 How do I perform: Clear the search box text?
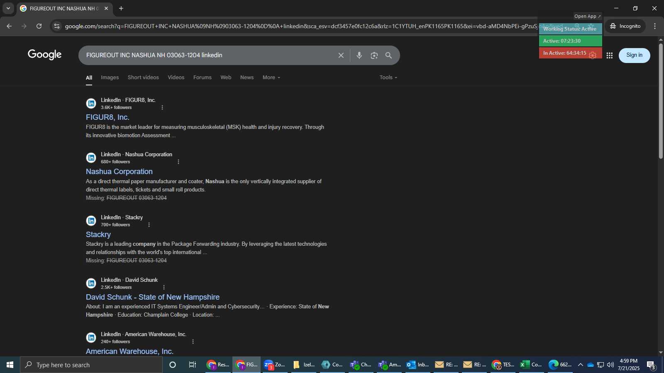coord(341,55)
